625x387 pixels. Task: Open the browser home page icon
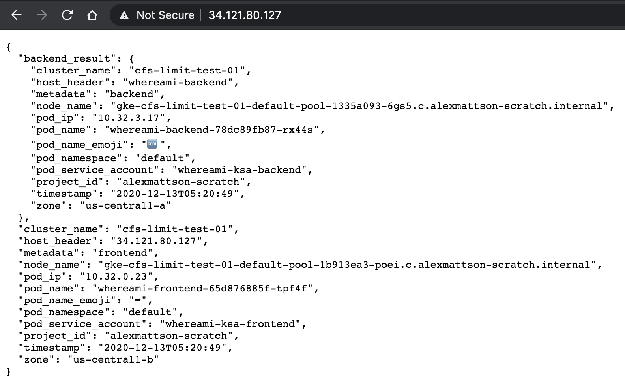pyautogui.click(x=92, y=15)
